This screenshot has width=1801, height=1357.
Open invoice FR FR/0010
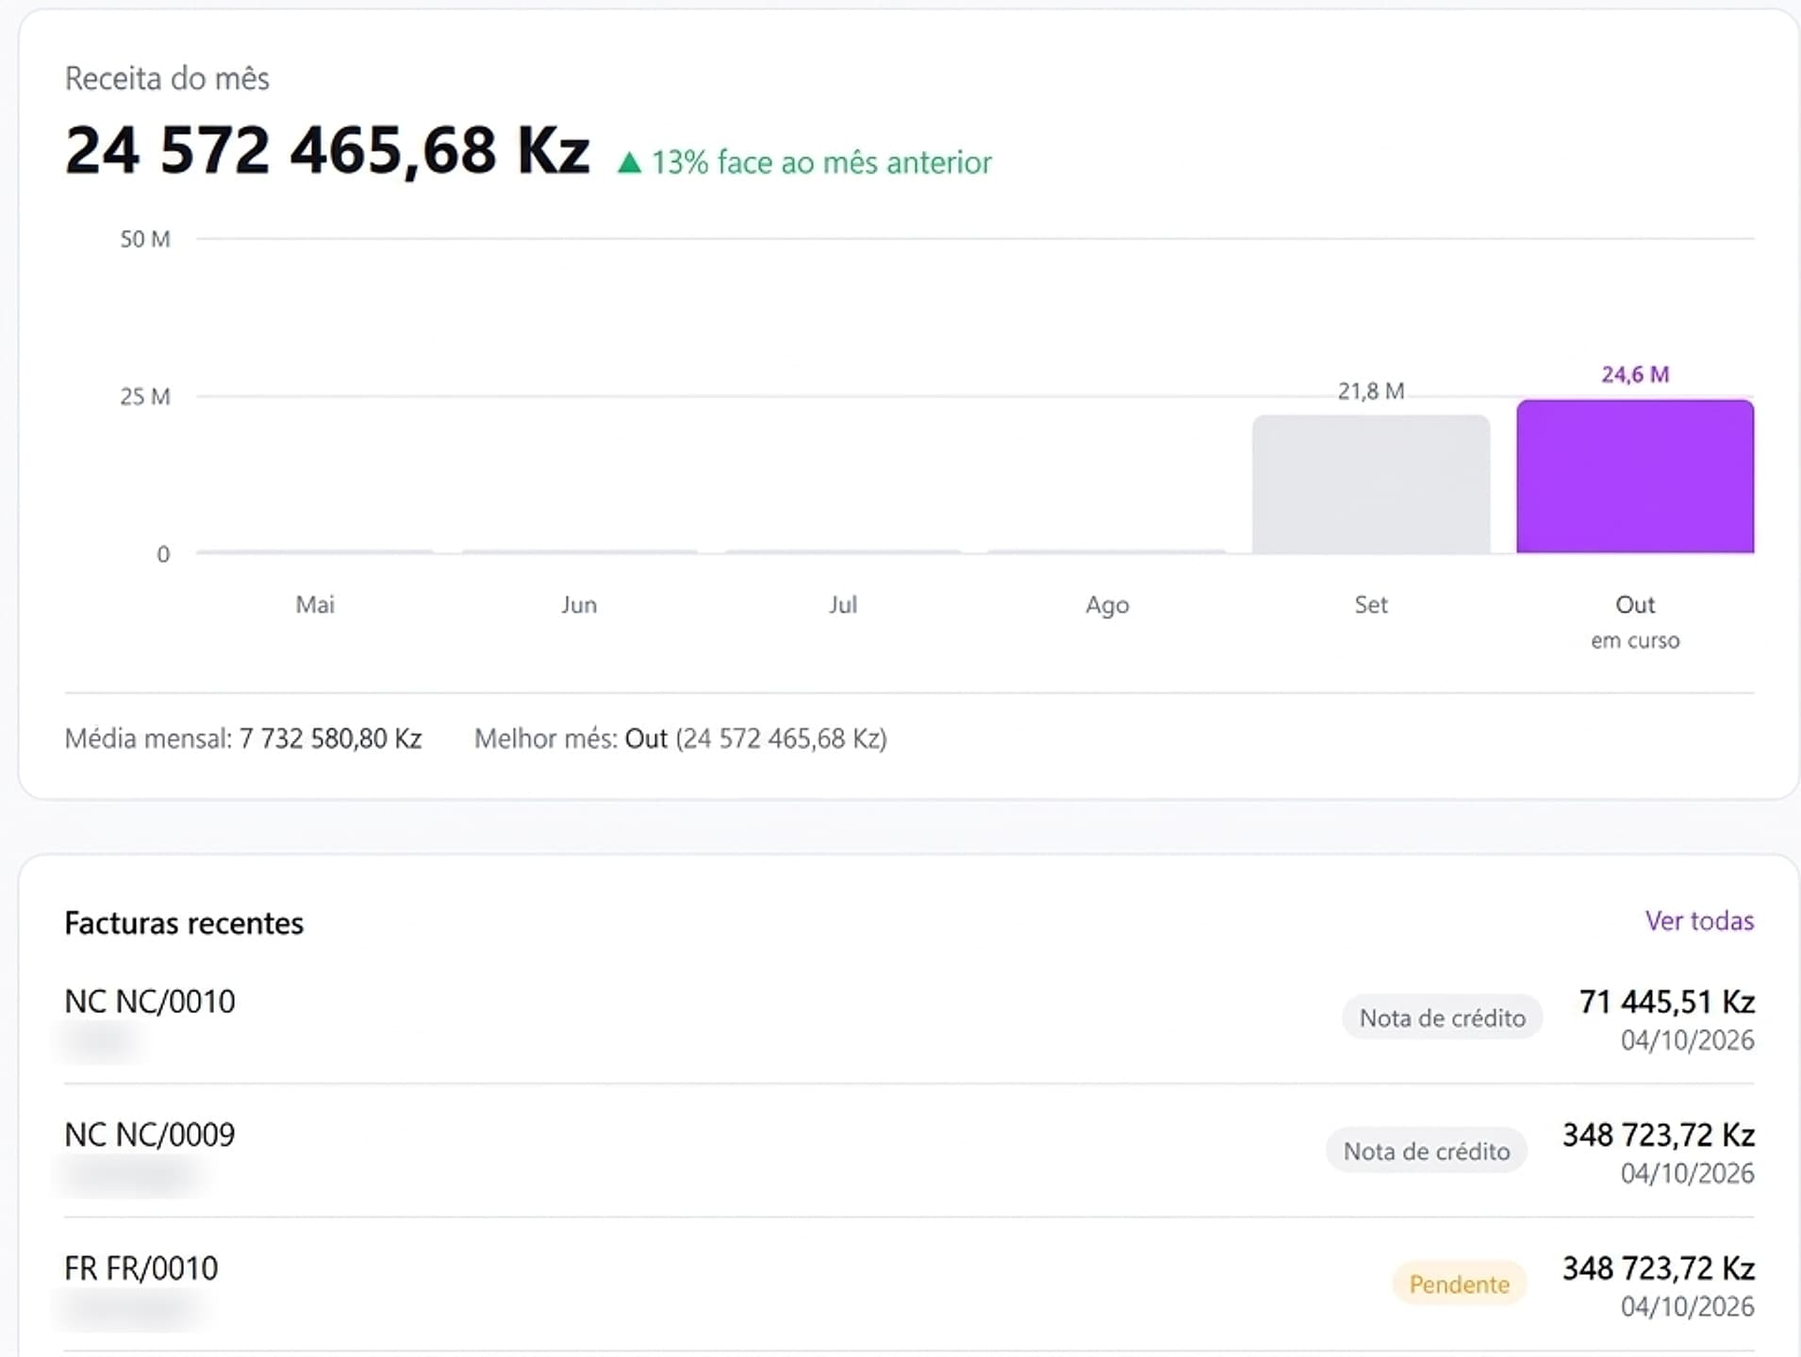coord(141,1268)
